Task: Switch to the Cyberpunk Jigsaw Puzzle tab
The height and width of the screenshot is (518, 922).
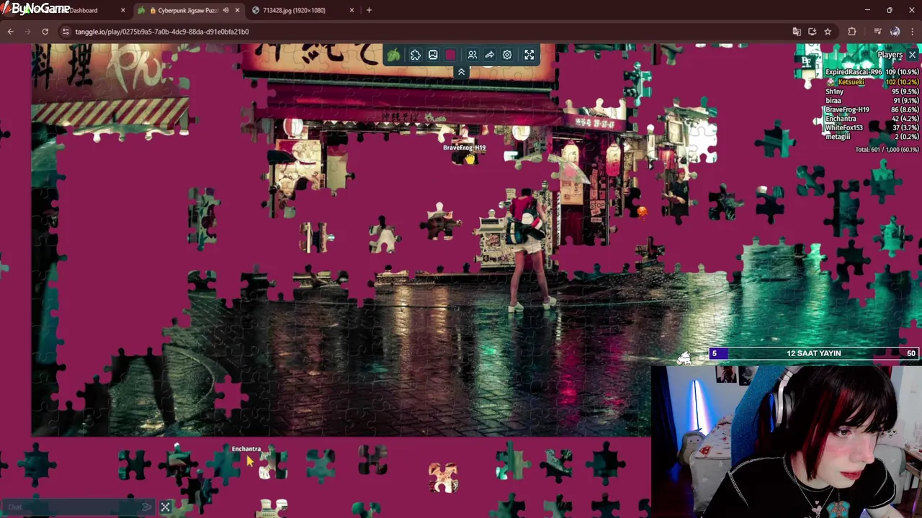Action: 187,10
